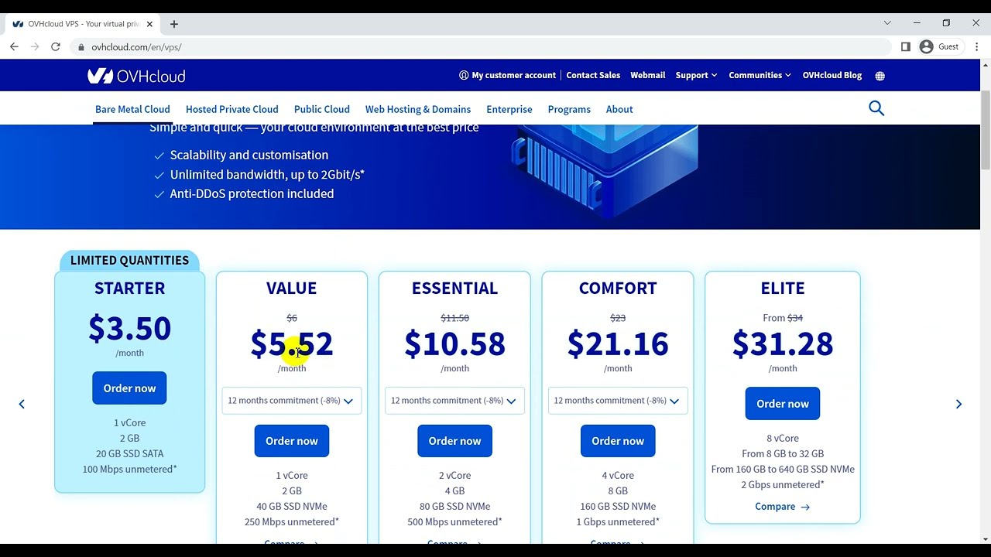
Task: Click the server illustration image
Action: (x=605, y=172)
